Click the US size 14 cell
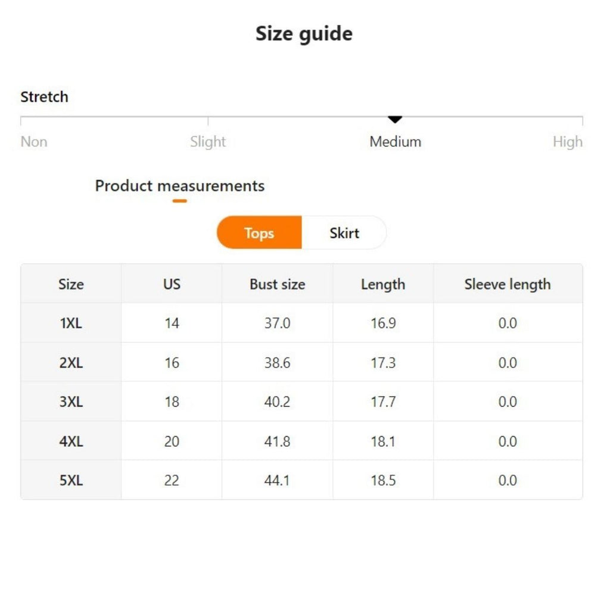 tap(172, 323)
